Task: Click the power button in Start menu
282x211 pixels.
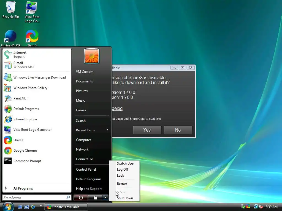Action: tap(81, 198)
